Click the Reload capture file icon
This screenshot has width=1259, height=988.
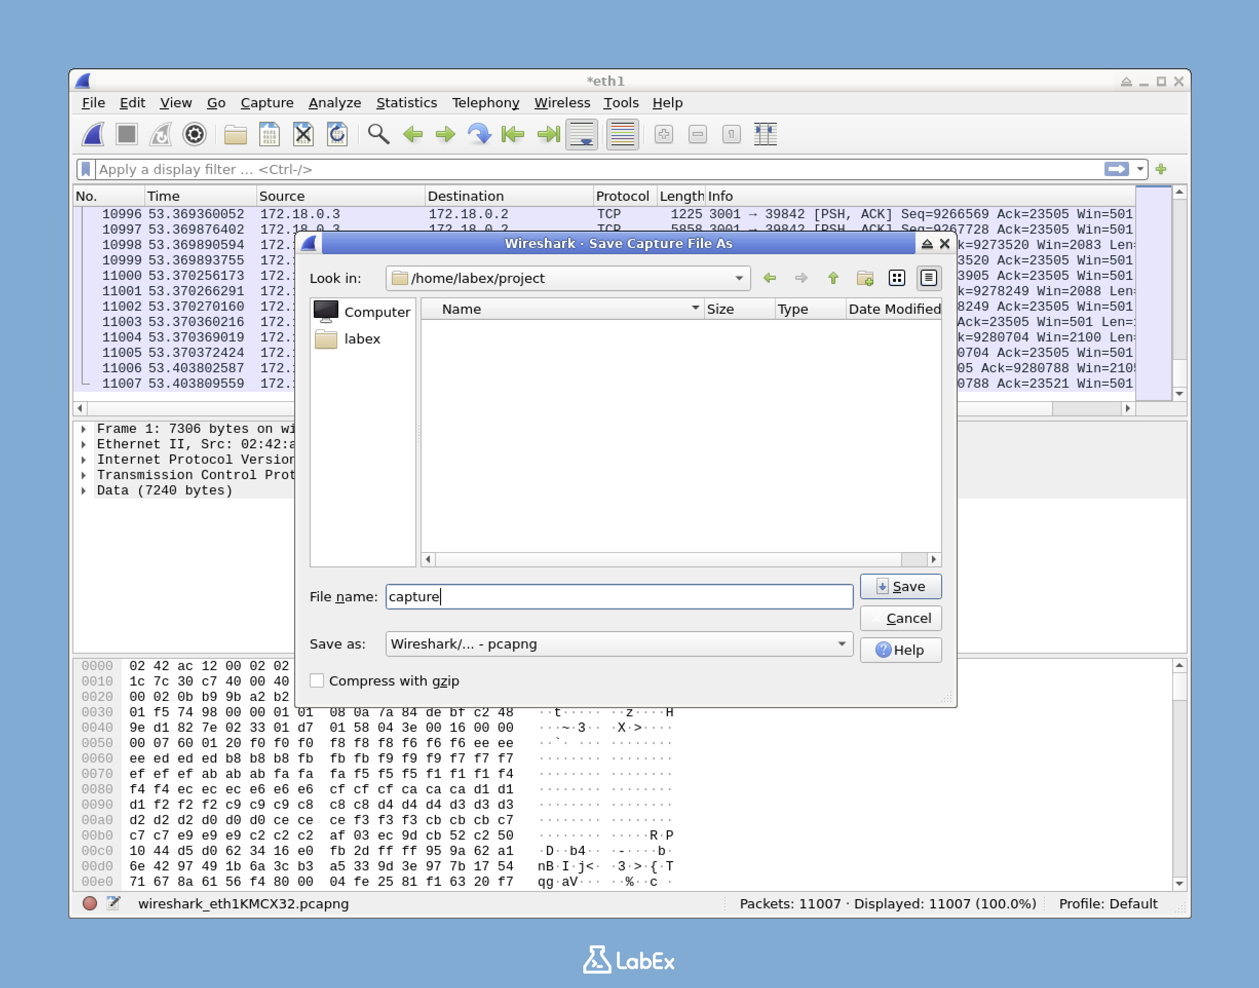(337, 134)
